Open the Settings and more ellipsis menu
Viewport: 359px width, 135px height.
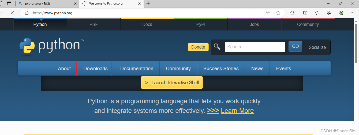tap(353, 13)
